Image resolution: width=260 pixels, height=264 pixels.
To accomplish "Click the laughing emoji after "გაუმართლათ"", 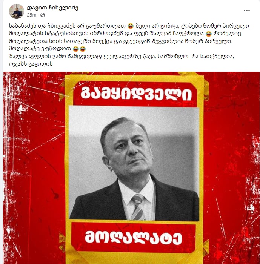I will pos(131,26).
